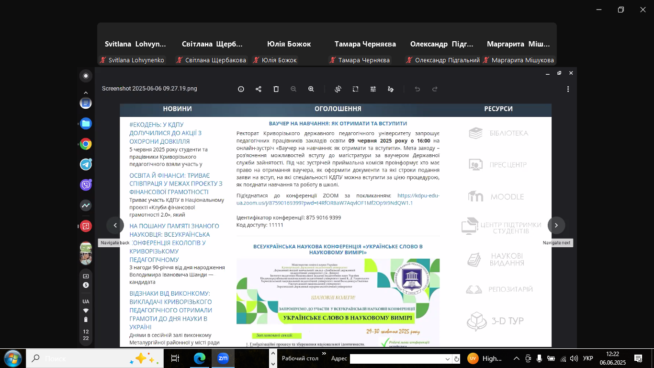The image size is (654, 368).
Task: Click the Address input field in taskbar
Action: coord(400,359)
